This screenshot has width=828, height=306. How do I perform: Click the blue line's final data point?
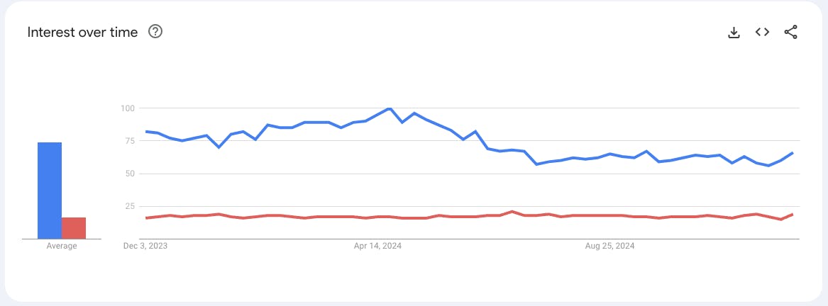(x=793, y=152)
